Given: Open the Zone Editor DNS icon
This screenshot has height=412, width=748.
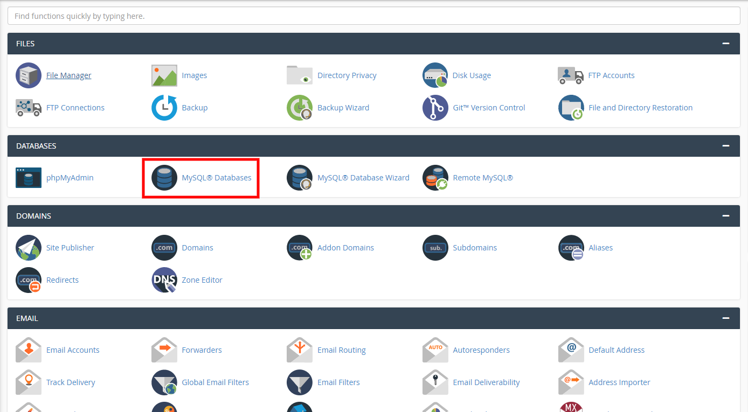Looking at the screenshot, I should click(x=164, y=280).
